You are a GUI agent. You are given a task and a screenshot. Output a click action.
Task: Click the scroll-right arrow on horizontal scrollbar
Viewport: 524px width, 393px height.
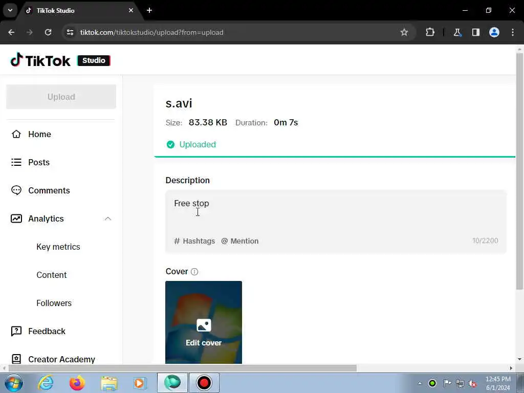pos(511,368)
